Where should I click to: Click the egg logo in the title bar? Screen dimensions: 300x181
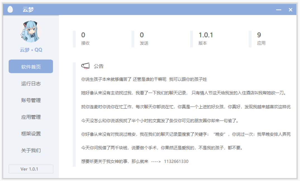[10, 9]
